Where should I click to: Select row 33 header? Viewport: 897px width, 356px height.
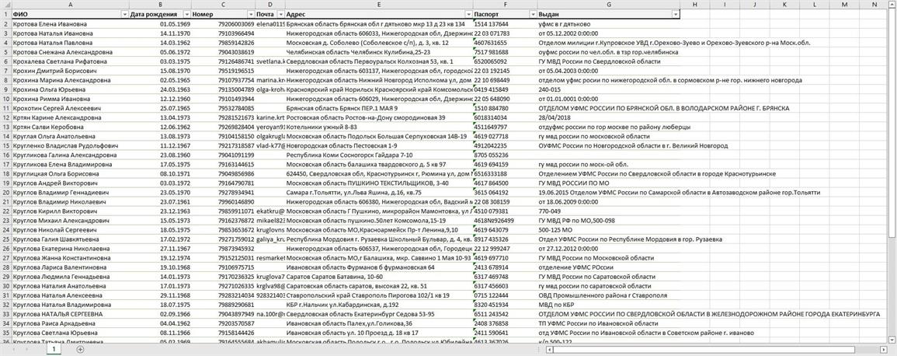(x=5, y=314)
